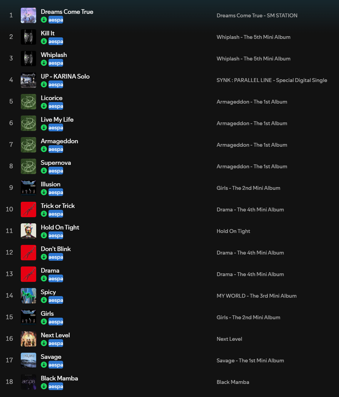Open MY WORLD - The 3rd Mini Album link
The width and height of the screenshot is (339, 397).
coord(256,296)
